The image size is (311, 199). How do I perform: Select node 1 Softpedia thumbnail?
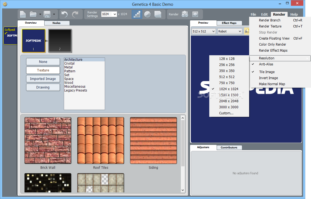tap(34, 41)
